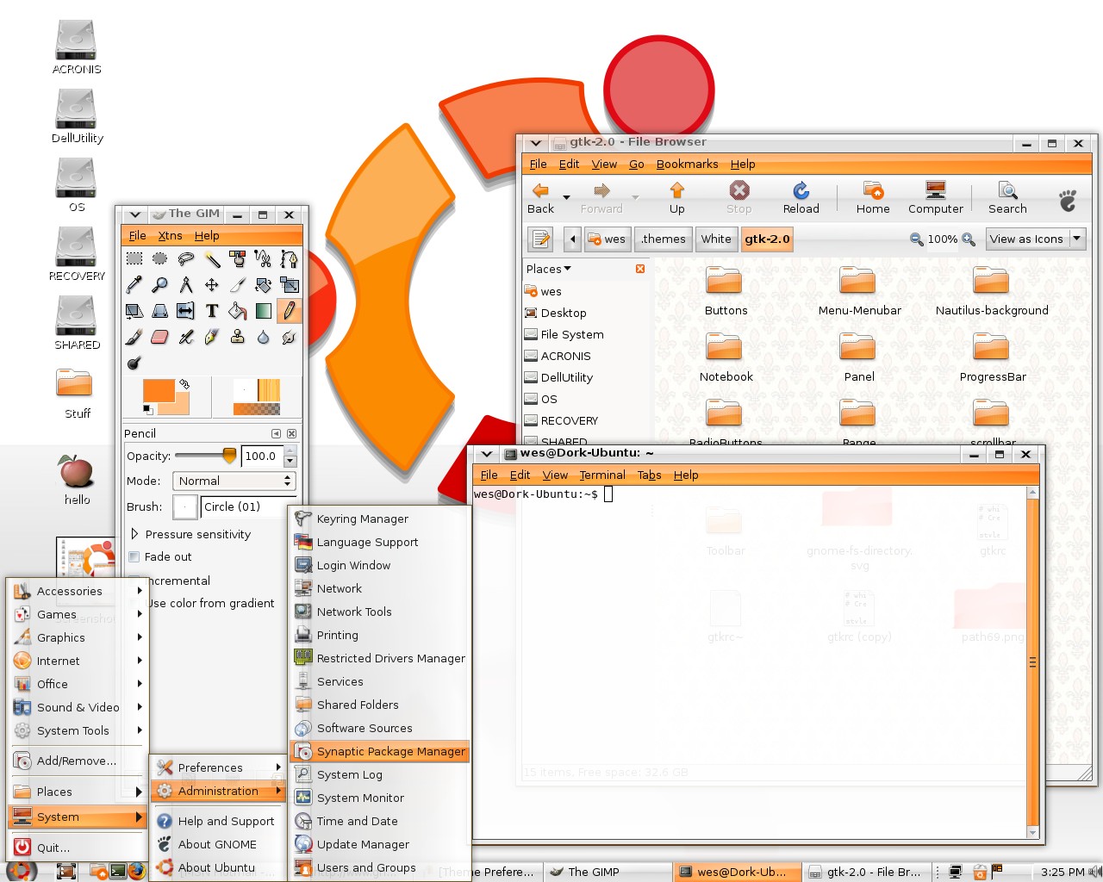This screenshot has width=1103, height=882.
Task: Swap foreground and background colors
Action: [x=184, y=384]
